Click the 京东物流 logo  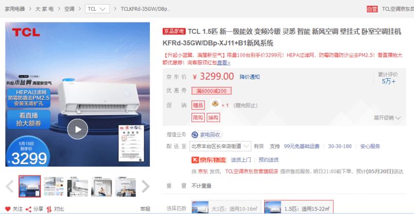point(209,159)
